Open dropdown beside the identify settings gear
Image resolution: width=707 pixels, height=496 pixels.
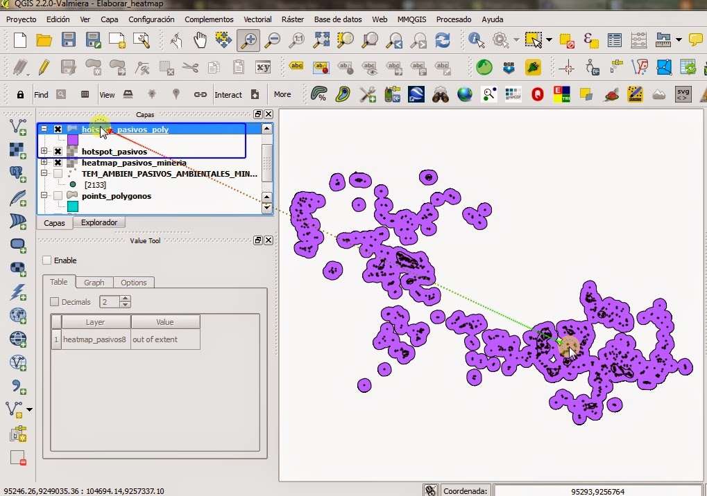(516, 40)
